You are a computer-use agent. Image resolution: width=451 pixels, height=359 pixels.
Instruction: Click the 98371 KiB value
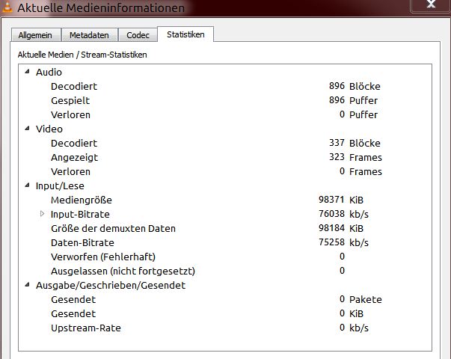click(x=341, y=200)
